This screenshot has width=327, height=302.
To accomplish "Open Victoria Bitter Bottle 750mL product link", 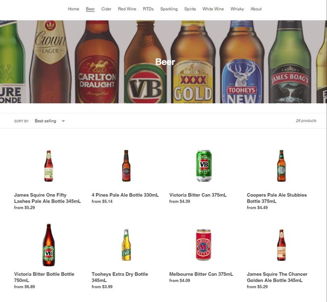I will click(44, 277).
